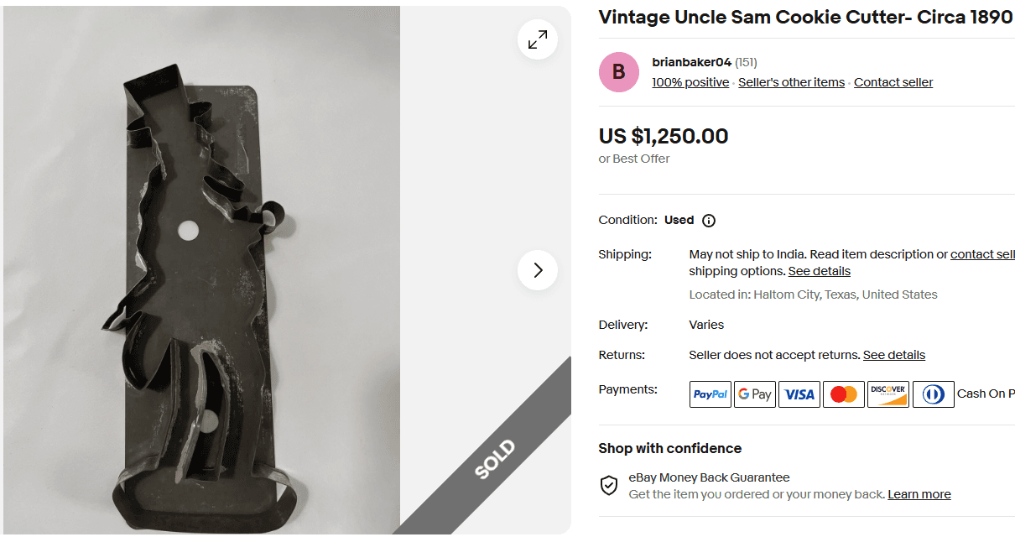Select the Google Pay payment icon
1015x537 pixels.
point(754,394)
